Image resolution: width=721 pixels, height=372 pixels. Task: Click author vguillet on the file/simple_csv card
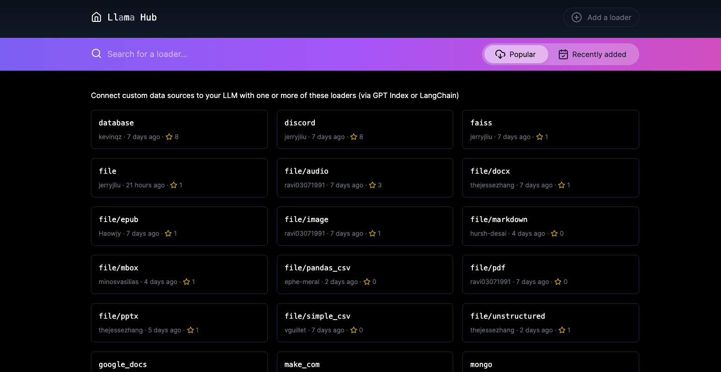(x=295, y=330)
